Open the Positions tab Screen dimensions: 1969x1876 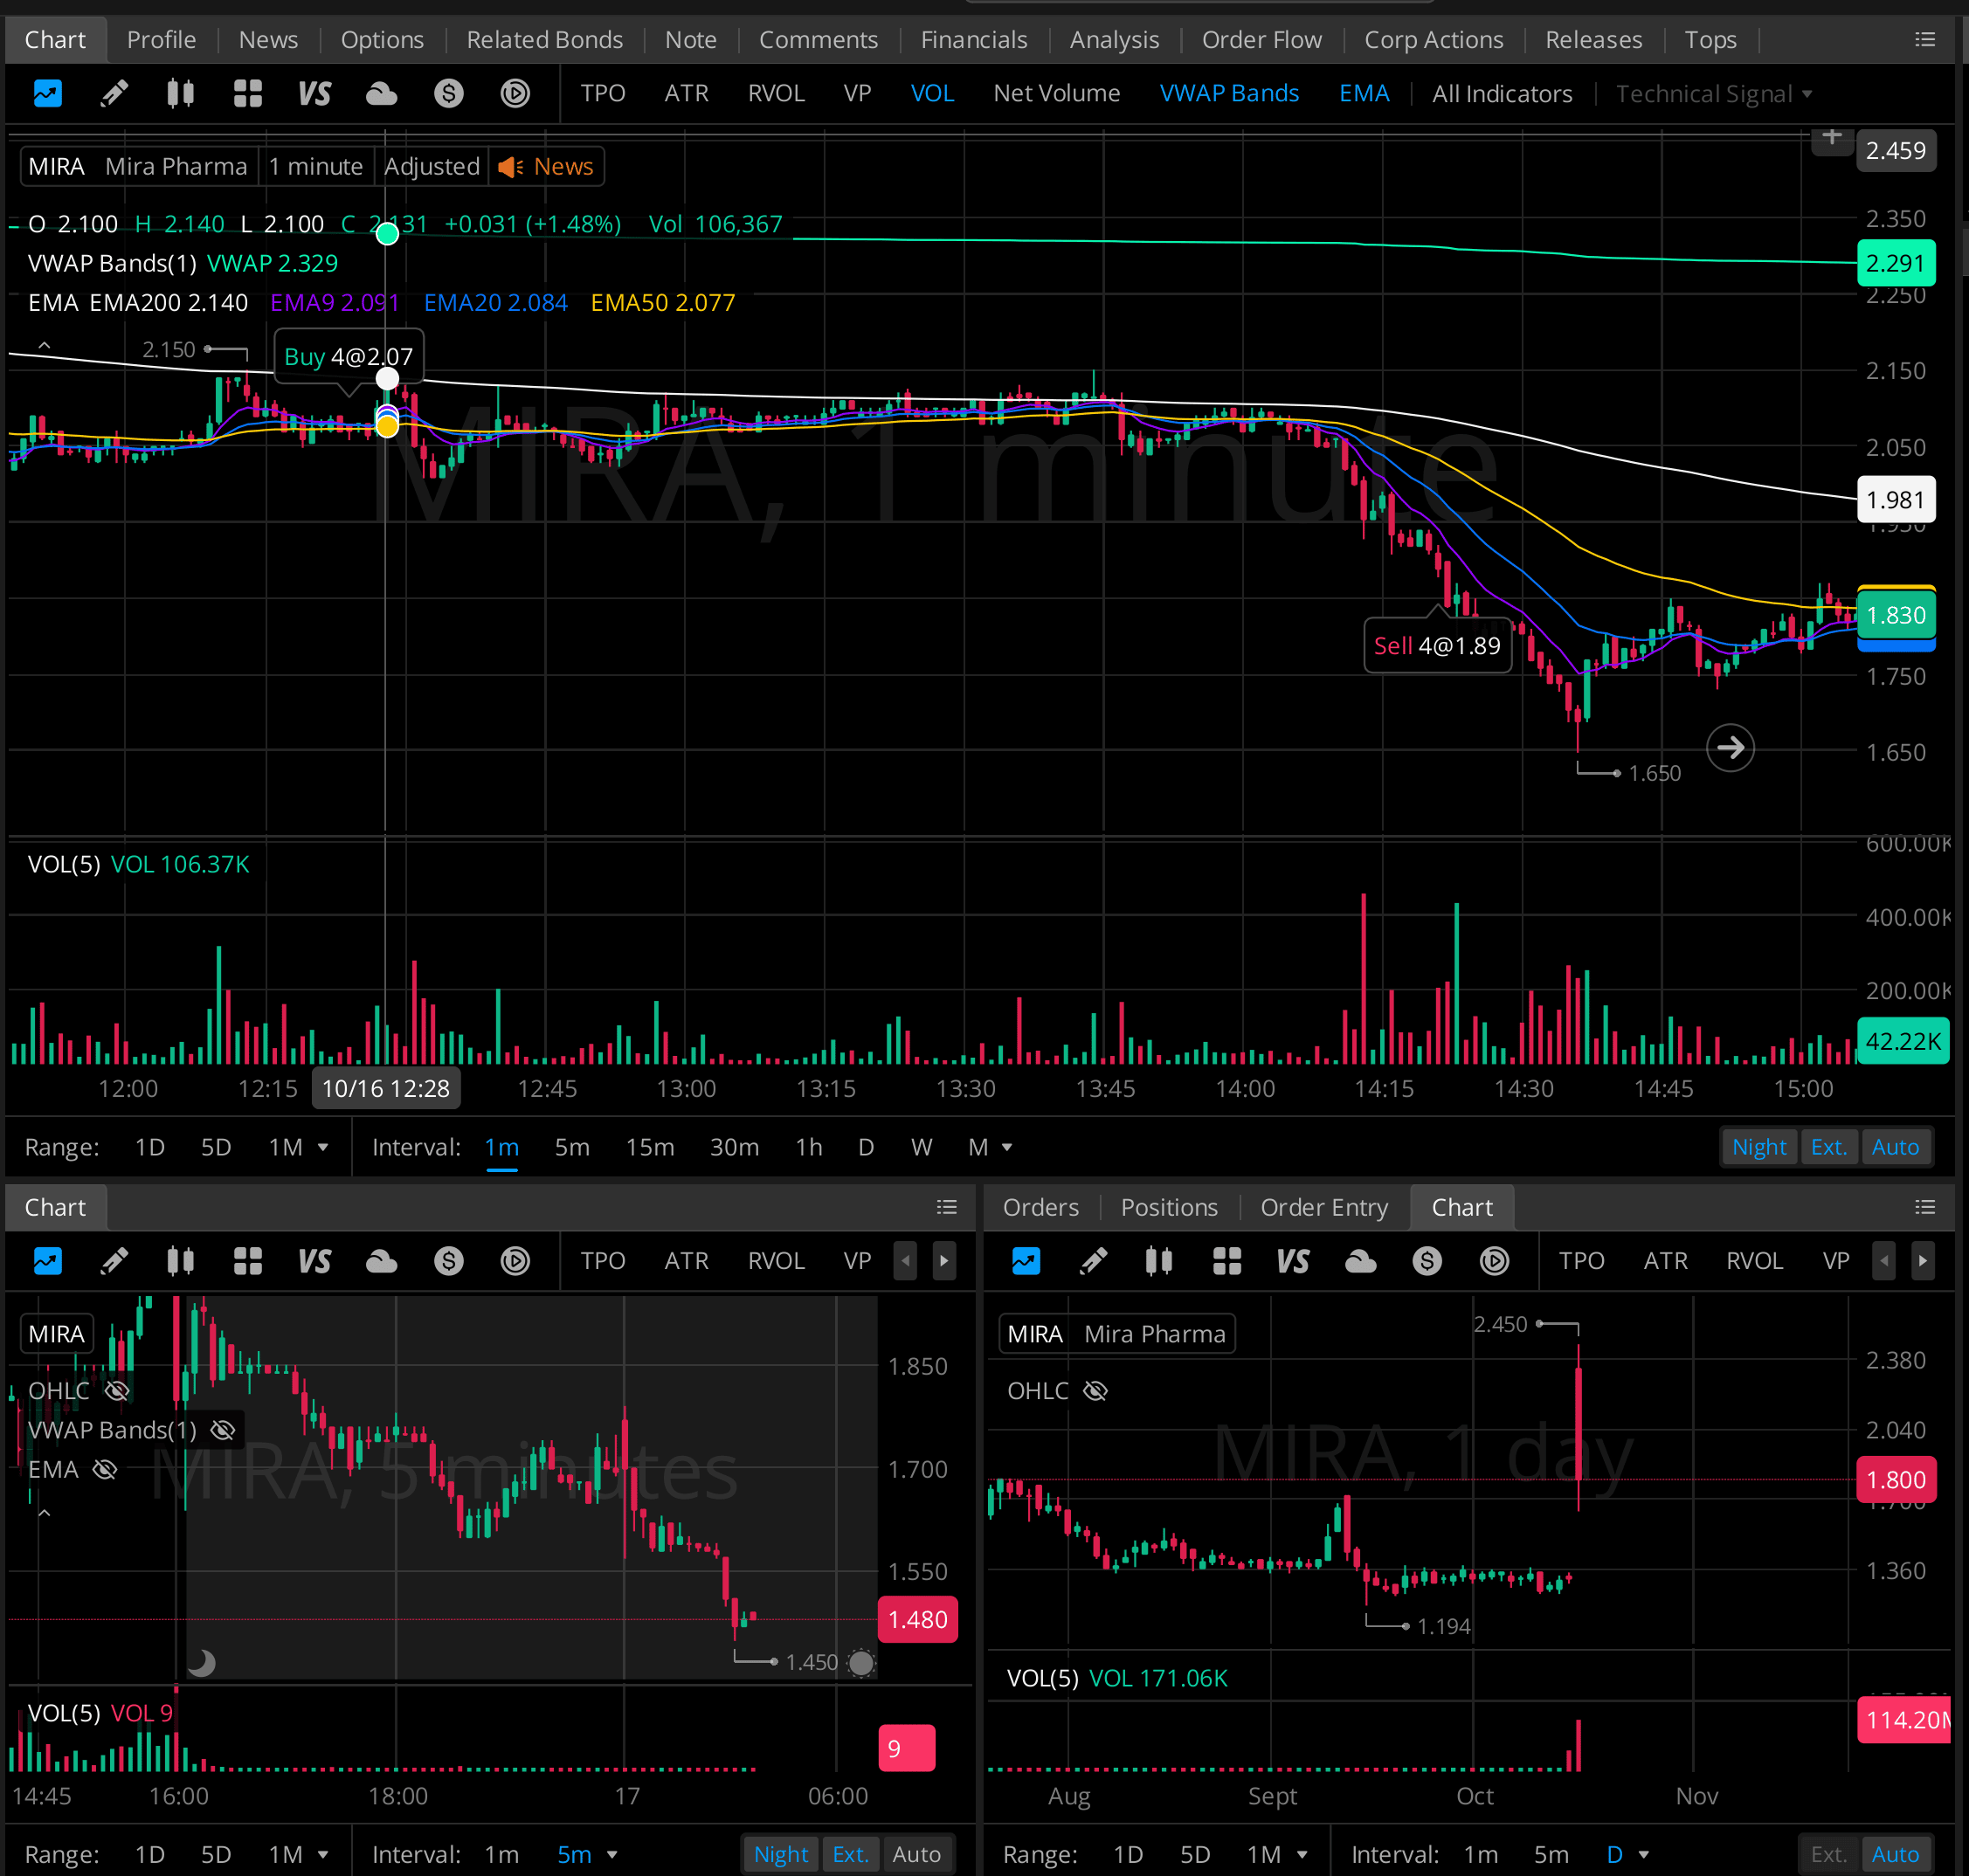coord(1168,1207)
